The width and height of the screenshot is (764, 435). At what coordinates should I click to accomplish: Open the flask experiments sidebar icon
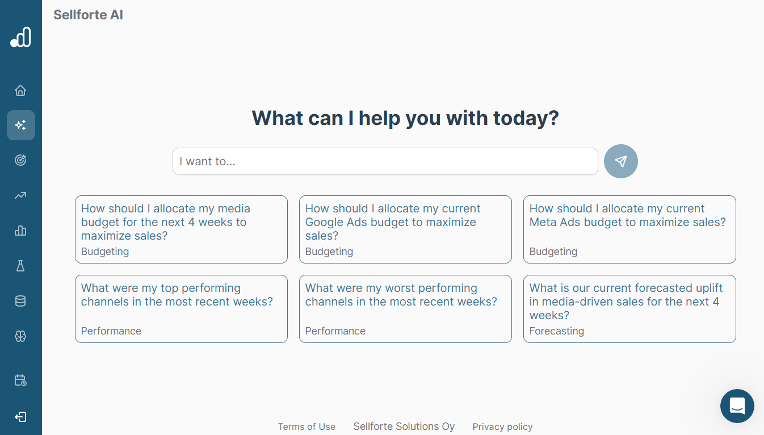tap(20, 266)
